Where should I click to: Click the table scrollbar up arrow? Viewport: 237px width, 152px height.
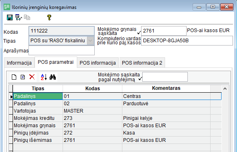click(225, 89)
